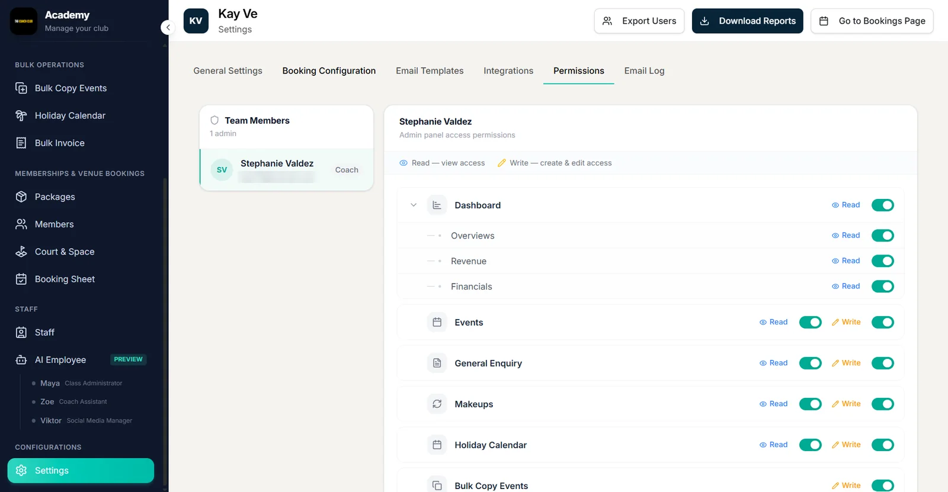This screenshot has height=492, width=948.
Task: Toggle General Enquiry write permission
Action: click(x=883, y=363)
